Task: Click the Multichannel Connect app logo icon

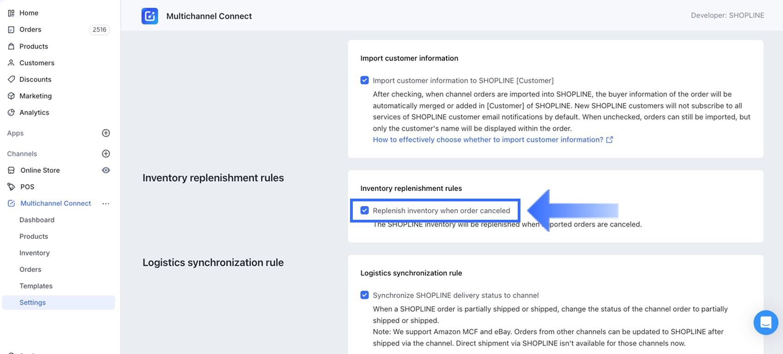Action: click(150, 16)
